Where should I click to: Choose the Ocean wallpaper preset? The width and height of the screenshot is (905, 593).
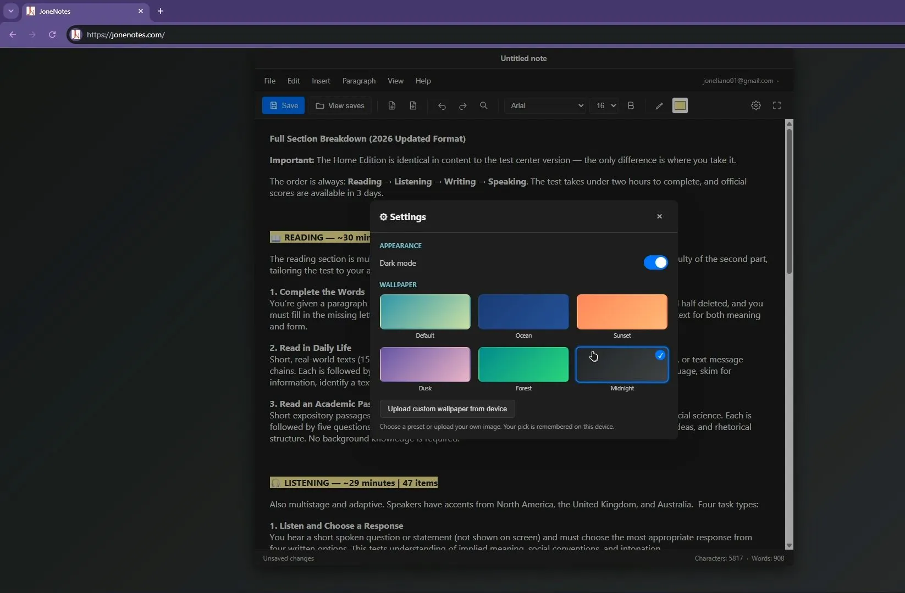523,312
